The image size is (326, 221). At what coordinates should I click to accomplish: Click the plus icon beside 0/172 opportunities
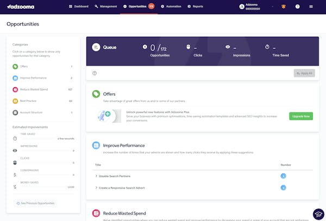pos(145,47)
